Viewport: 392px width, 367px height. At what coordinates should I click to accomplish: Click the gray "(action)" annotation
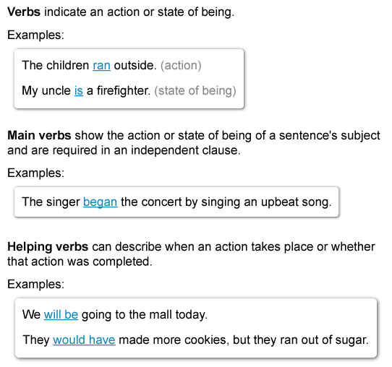click(181, 66)
